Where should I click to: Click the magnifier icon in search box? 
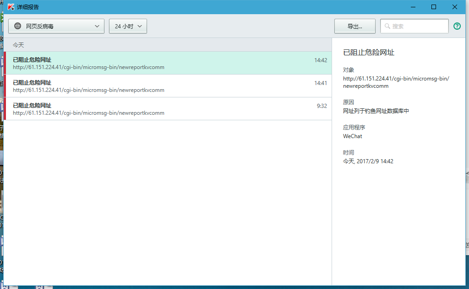(x=387, y=27)
